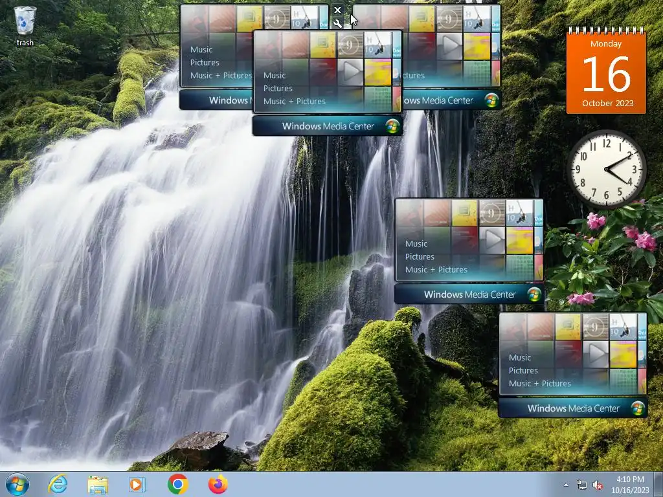Show hidden tray icons arrow
Viewport: 663px width, 497px height.
click(566, 485)
